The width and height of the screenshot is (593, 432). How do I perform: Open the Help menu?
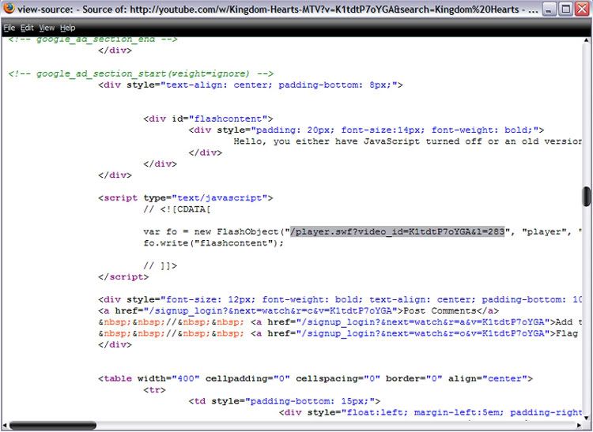coord(68,28)
